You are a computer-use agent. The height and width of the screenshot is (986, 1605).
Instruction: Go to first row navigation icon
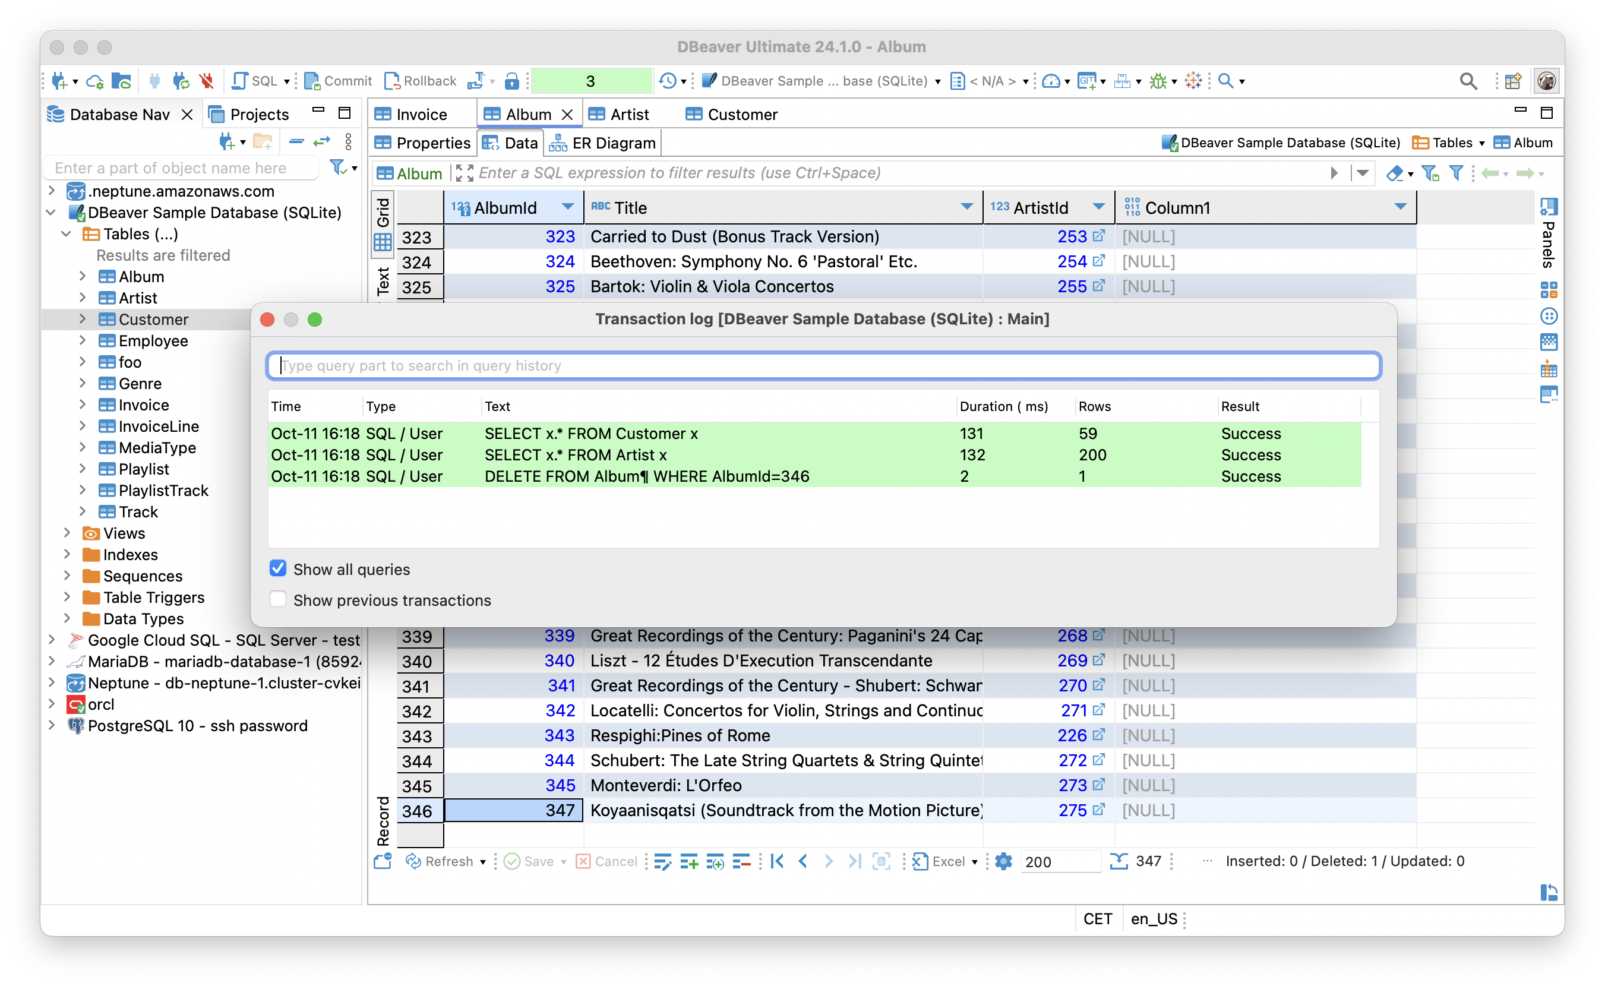(x=777, y=861)
